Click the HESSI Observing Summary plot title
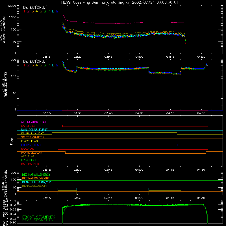This screenshot has height=226, width=226. coord(119,3)
